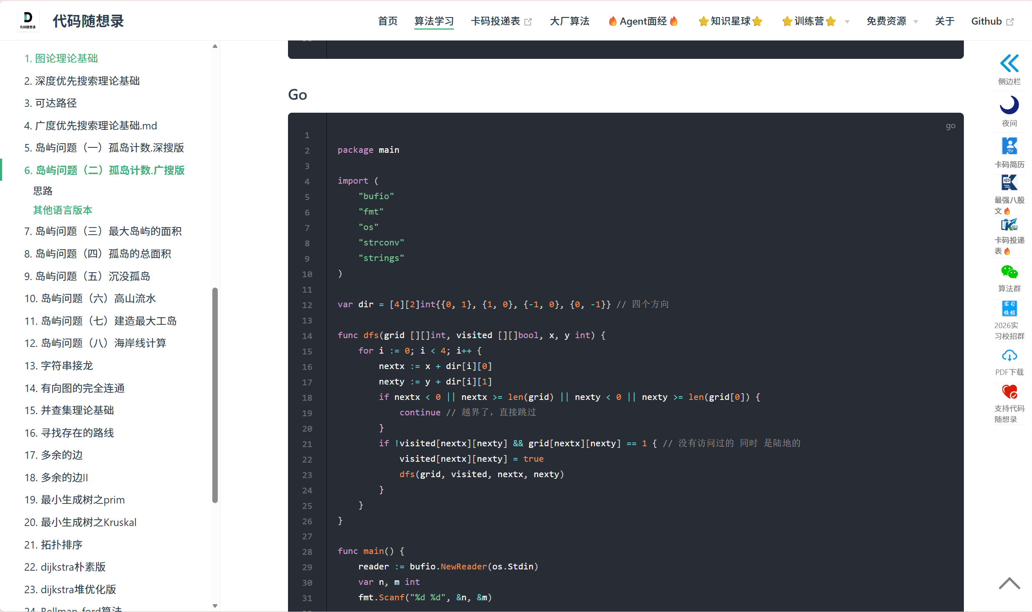Open 3. 可达路径 chapter
Image resolution: width=1032 pixels, height=612 pixels.
tap(51, 103)
